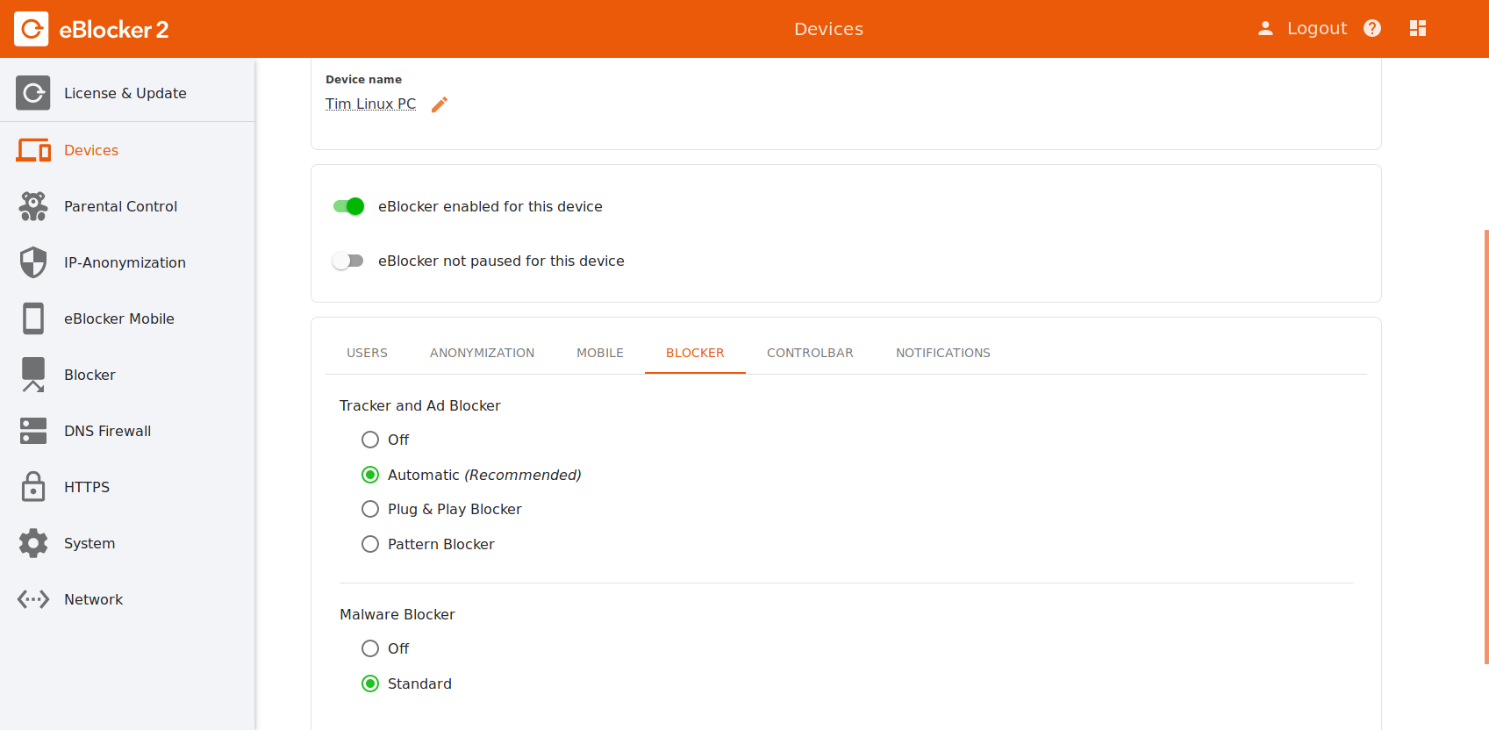Open License & Update sidebar icon

(32, 93)
